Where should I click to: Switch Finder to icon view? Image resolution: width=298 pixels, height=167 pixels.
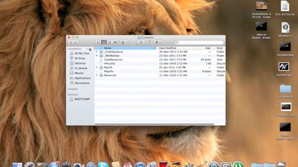pyautogui.click(x=98, y=42)
